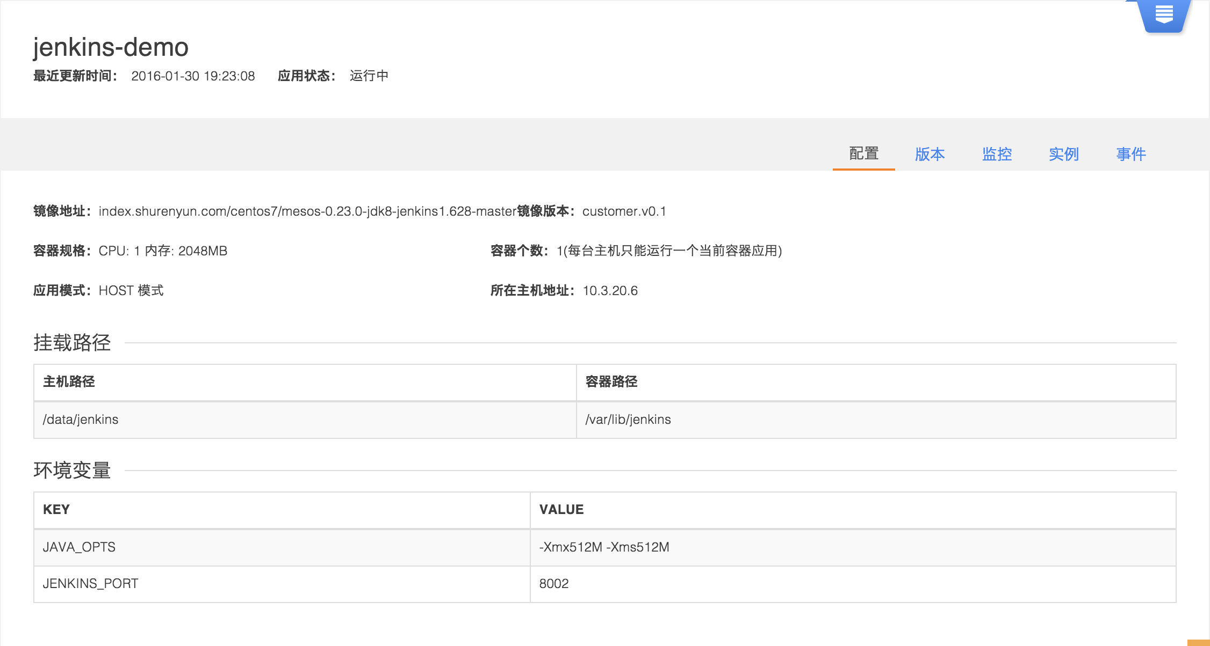This screenshot has width=1210, height=646.
Task: Select the JENKINS_PORT key cell
Action: click(282, 584)
